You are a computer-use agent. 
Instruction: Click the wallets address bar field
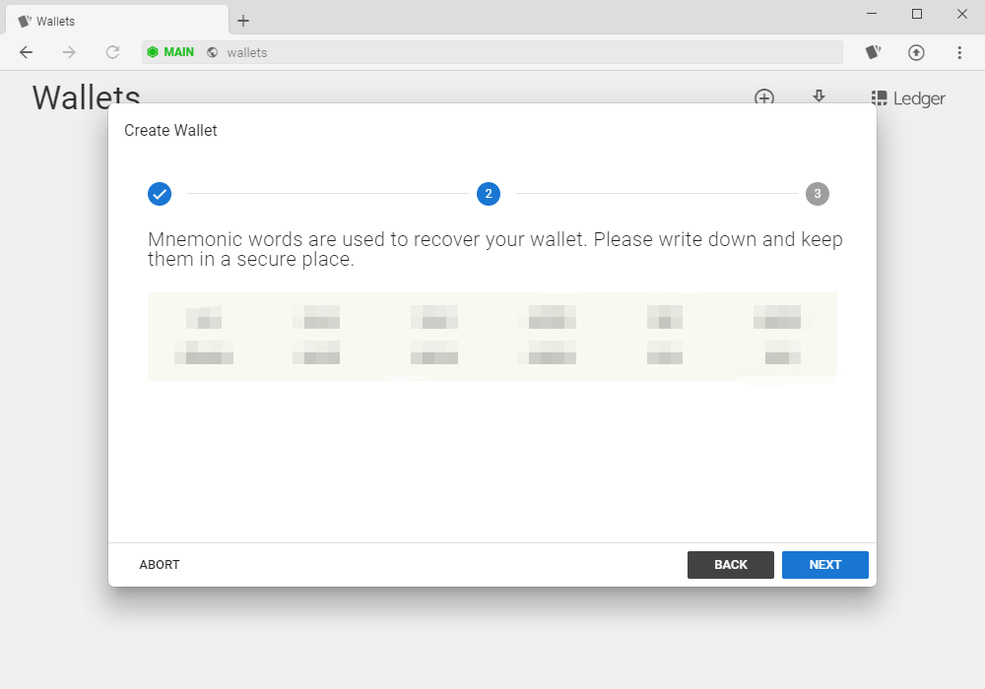(x=492, y=53)
